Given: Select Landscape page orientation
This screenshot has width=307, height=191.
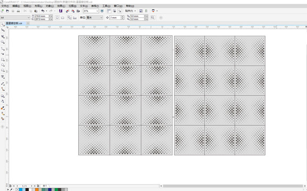Looking at the screenshot, I should [63, 18].
